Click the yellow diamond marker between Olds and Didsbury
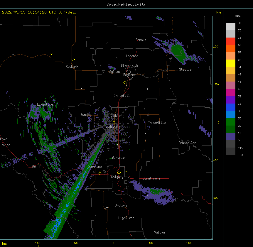253x247 pixels. (x=114, y=122)
